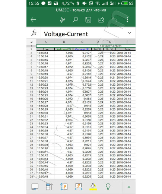Click the fx function button

pyautogui.click(x=34, y=33)
